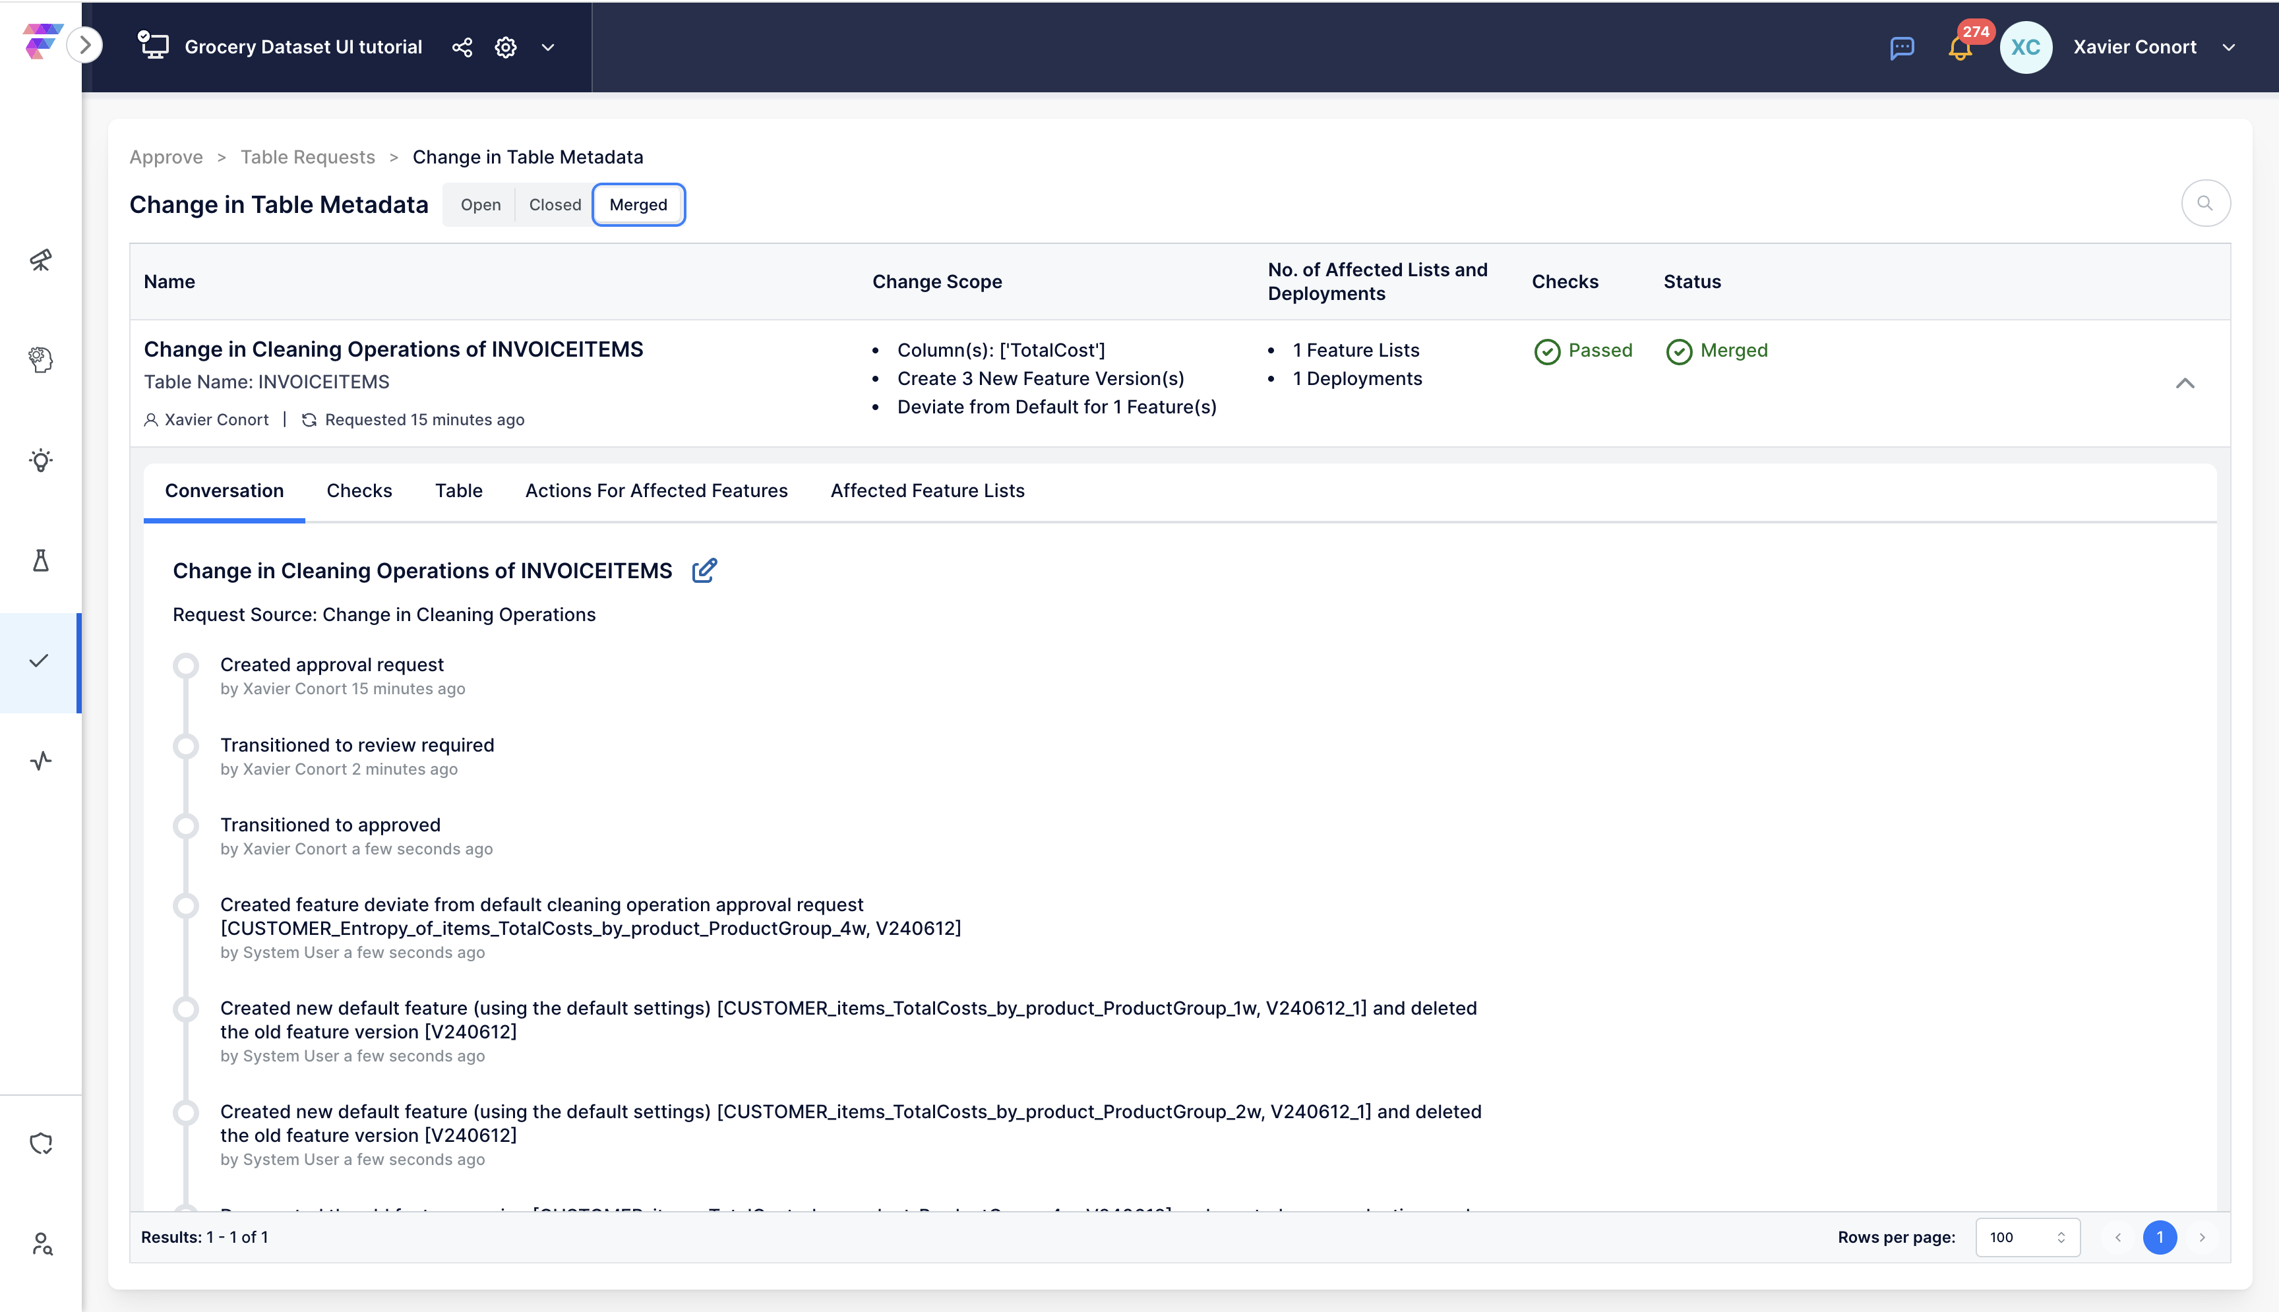
Task: Click the catalog monitor icon
Action: (153, 45)
